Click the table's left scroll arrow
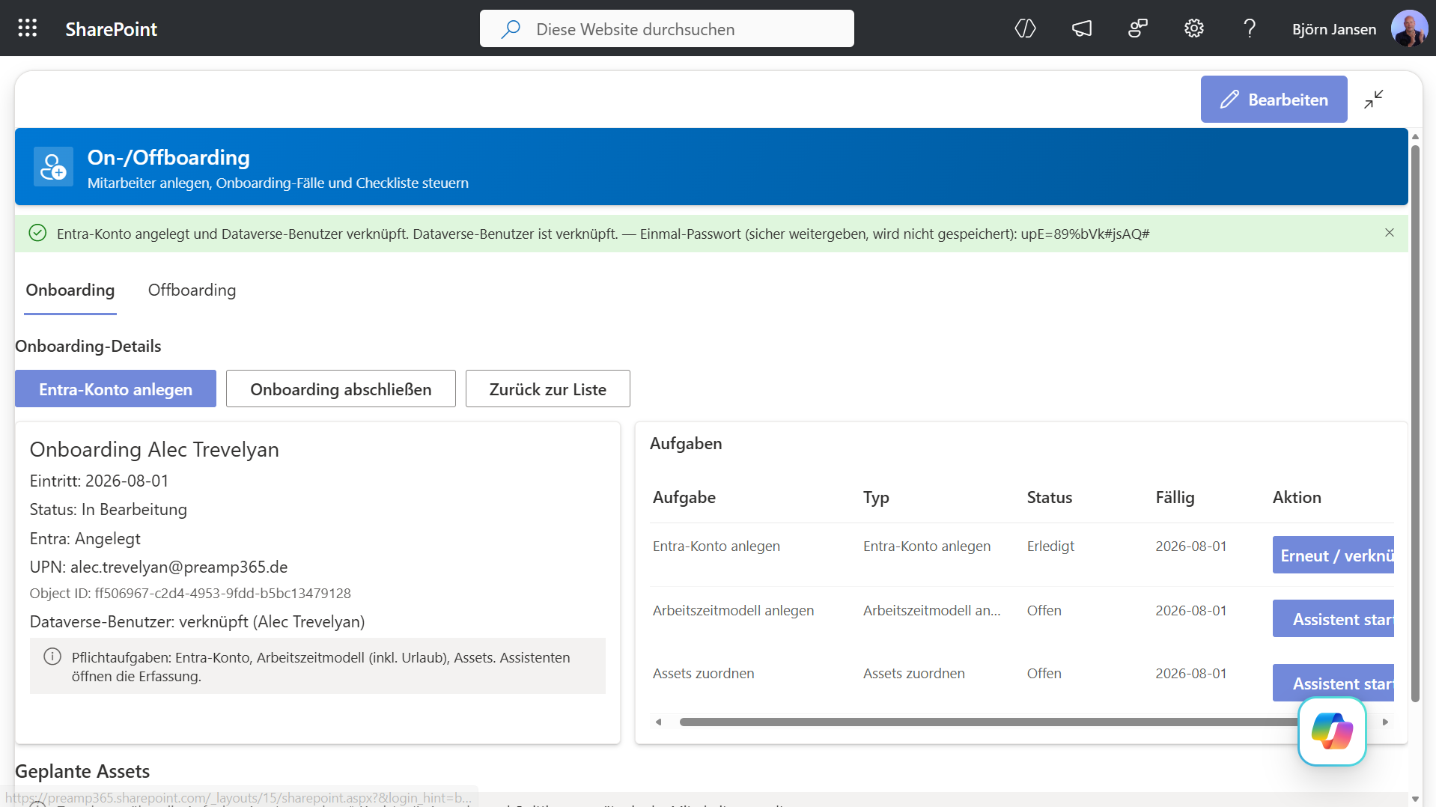The height and width of the screenshot is (807, 1436). click(658, 722)
